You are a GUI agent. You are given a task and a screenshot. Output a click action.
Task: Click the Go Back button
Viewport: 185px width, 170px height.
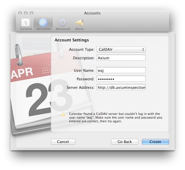click(x=125, y=142)
